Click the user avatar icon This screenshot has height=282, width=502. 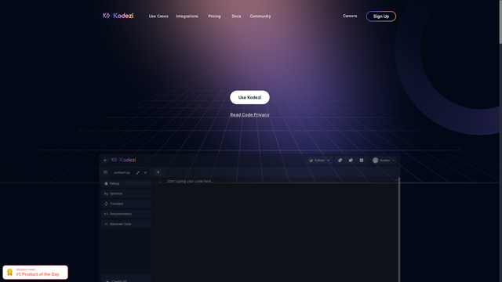click(x=375, y=160)
